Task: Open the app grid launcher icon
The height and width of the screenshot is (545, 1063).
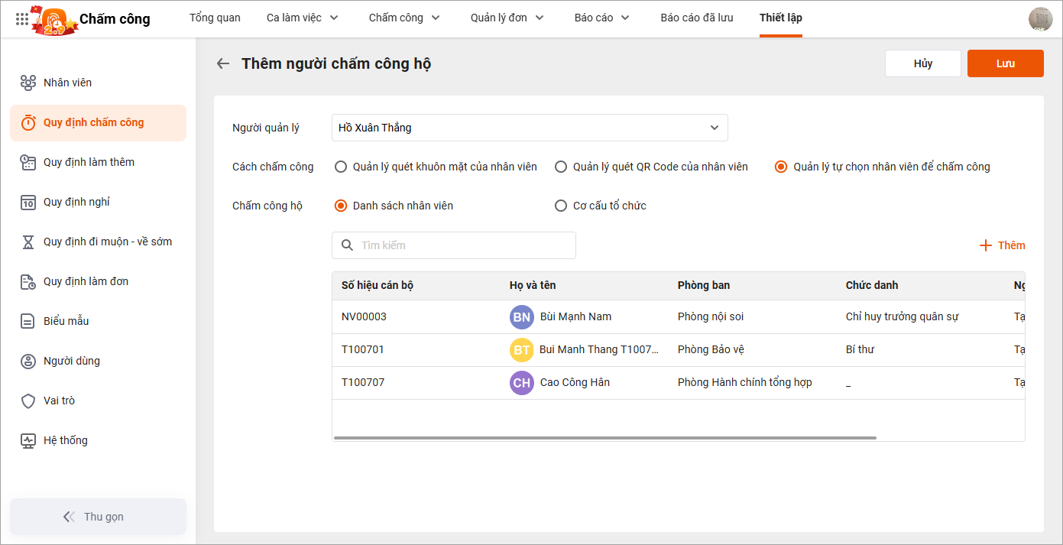Action: (x=22, y=19)
